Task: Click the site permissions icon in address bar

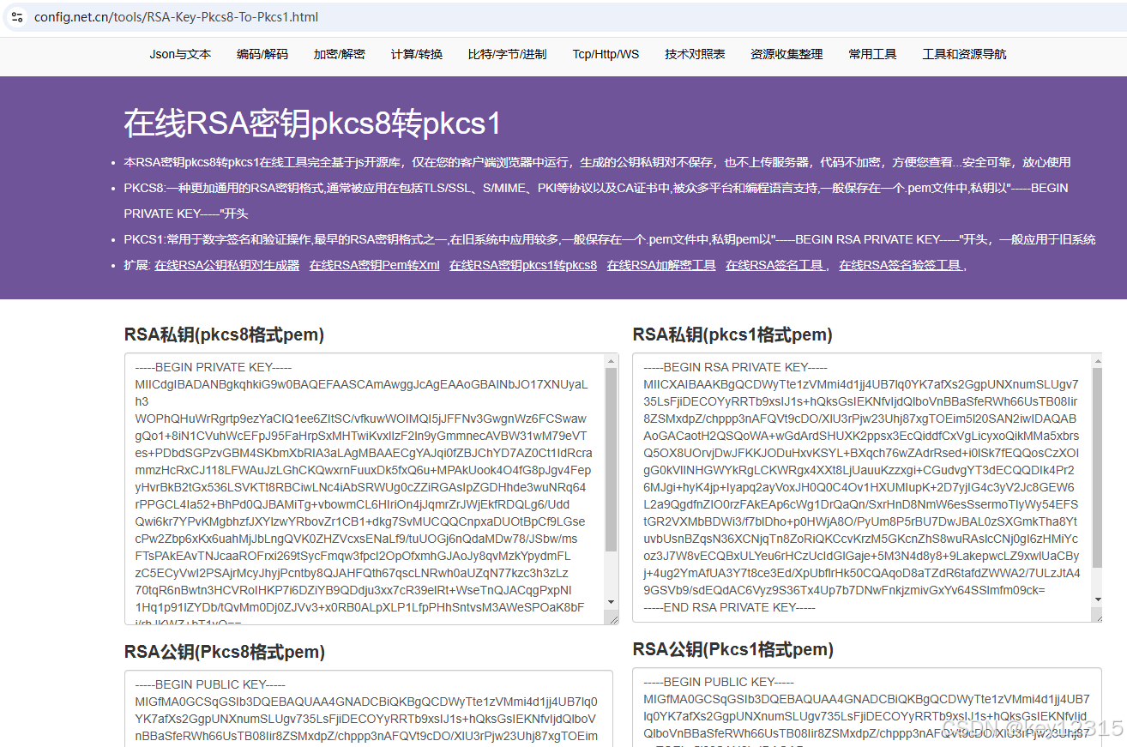Action: pyautogui.click(x=15, y=16)
